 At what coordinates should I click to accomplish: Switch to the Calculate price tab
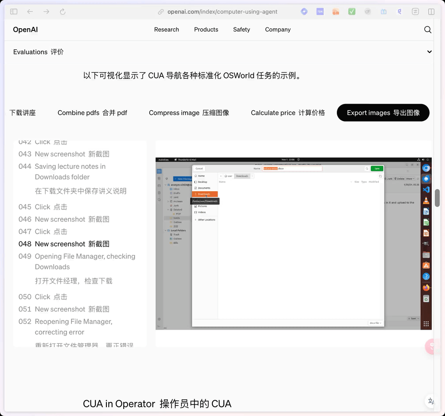[287, 113]
